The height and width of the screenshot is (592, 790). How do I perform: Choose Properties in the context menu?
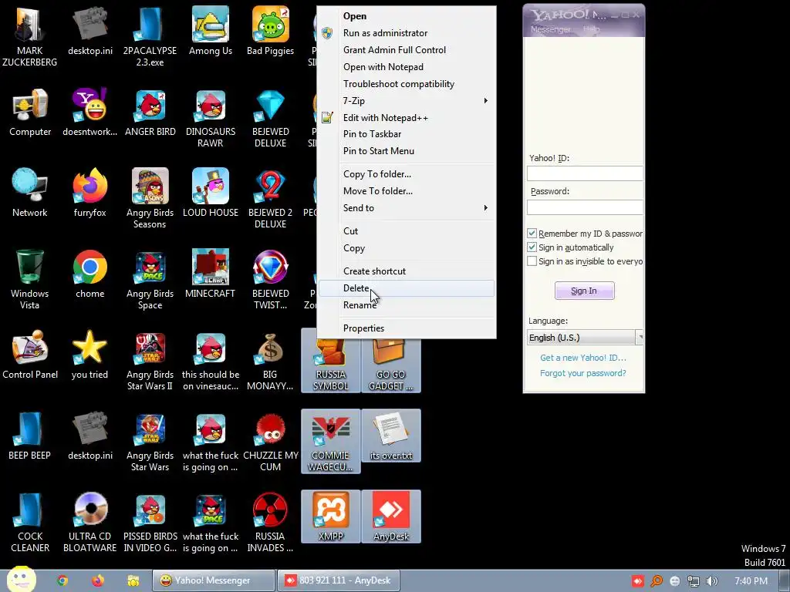406,328
